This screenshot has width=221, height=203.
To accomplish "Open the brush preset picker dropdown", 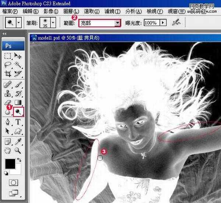I will [x=53, y=23].
